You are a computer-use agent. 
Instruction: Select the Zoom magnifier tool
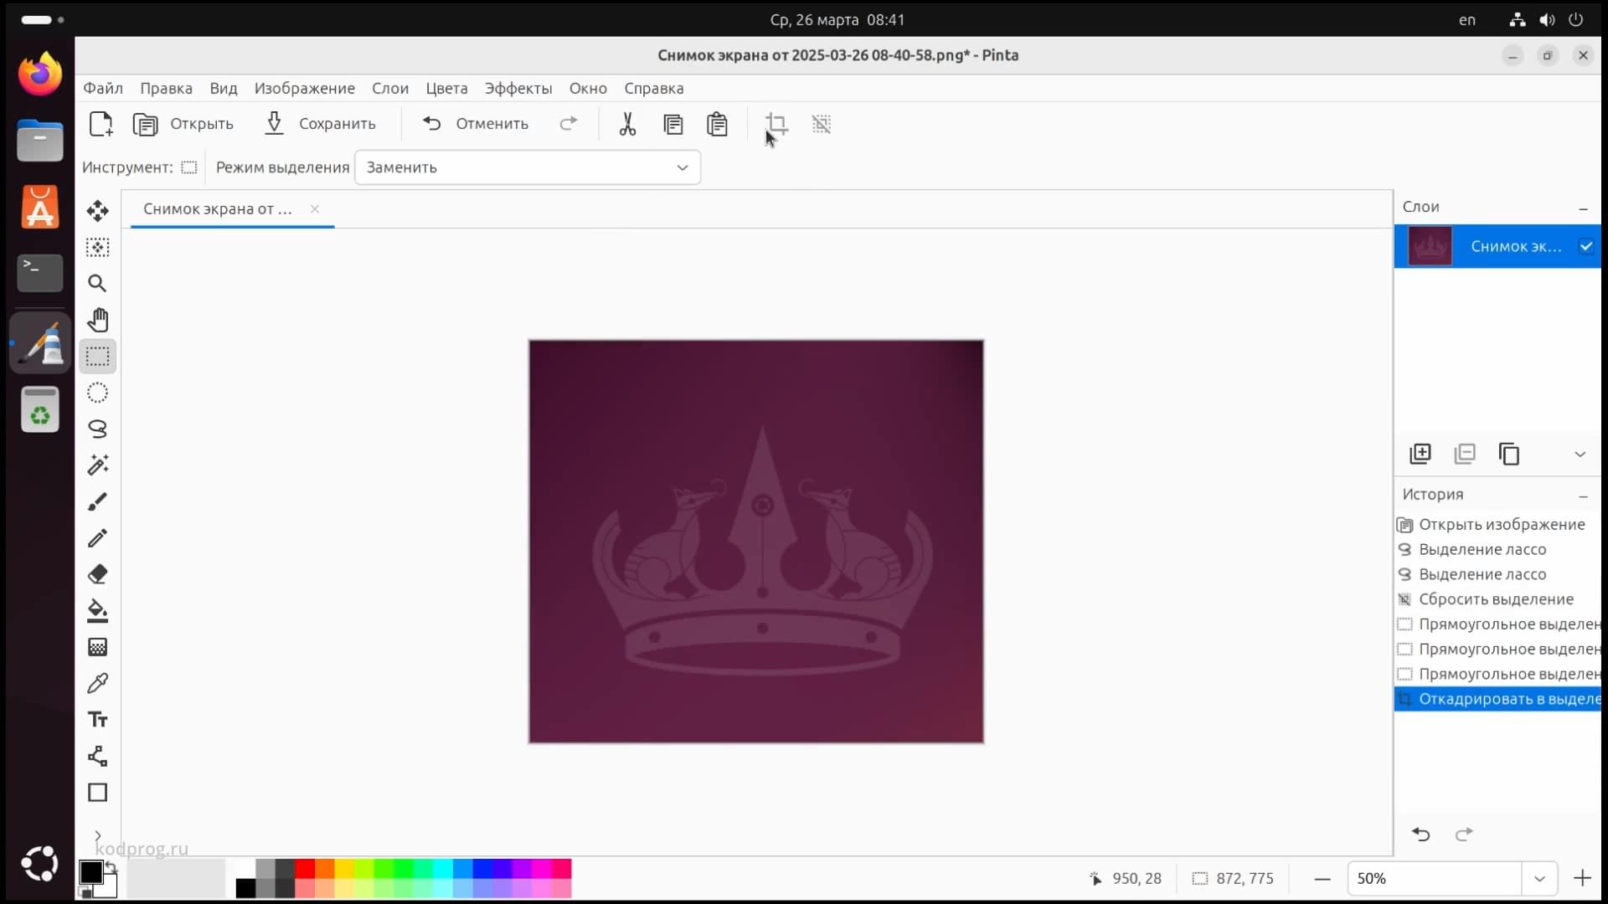click(x=97, y=284)
